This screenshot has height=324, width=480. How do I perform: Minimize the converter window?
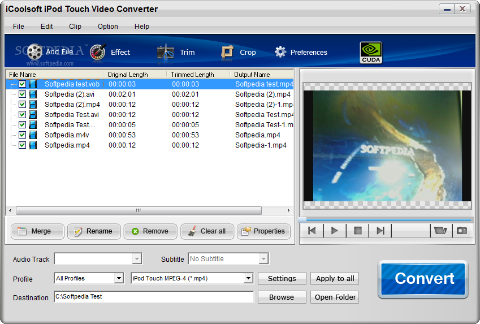point(447,9)
